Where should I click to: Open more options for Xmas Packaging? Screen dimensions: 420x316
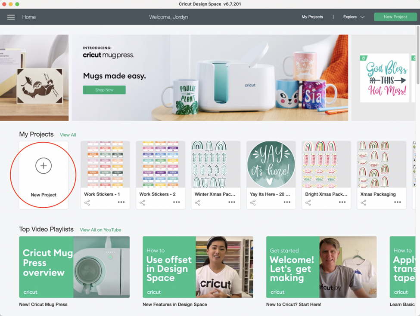[x=398, y=202]
